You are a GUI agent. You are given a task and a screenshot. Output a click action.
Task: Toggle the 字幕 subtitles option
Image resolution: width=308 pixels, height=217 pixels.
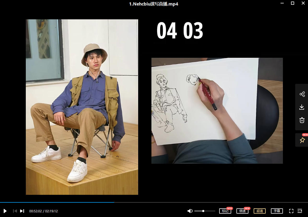(277, 211)
